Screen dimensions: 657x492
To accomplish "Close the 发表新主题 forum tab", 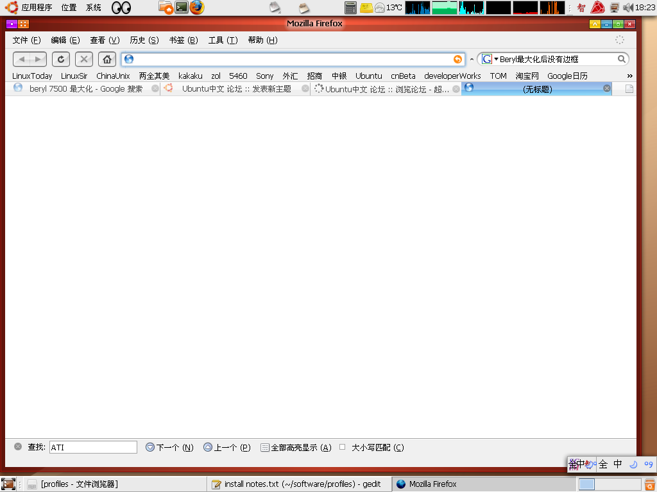I will [305, 88].
